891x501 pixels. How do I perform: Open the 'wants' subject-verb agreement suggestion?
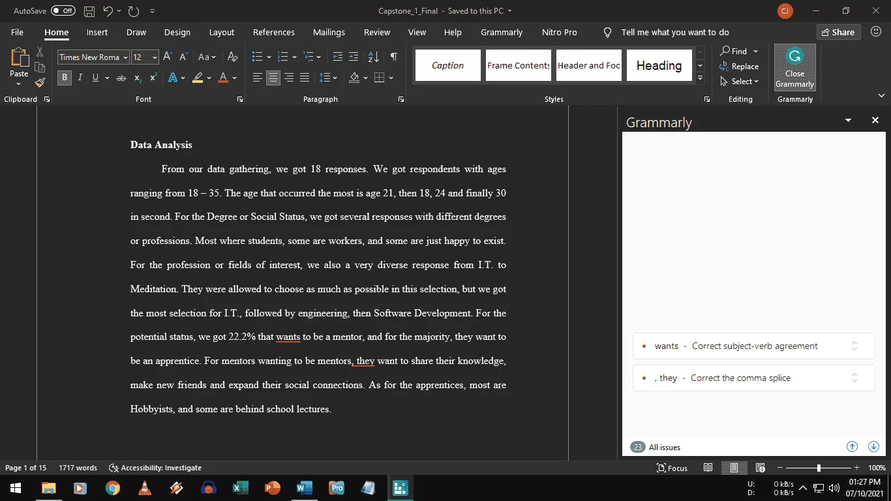point(753,346)
